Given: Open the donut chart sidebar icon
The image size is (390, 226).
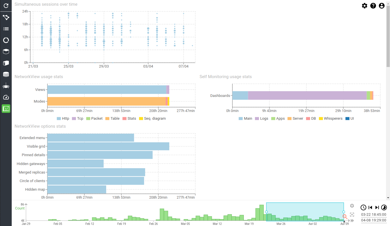Looking at the screenshot, I should (x=6, y=40).
